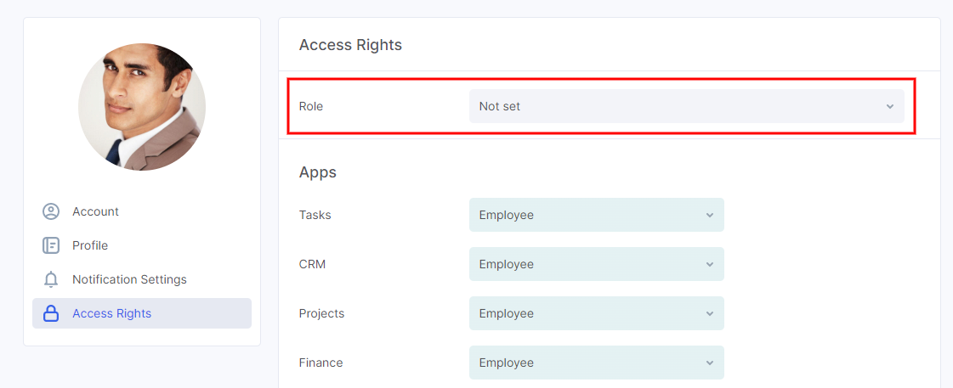The image size is (953, 388).
Task: Click the Access Rights lock icon
Action: (51, 313)
